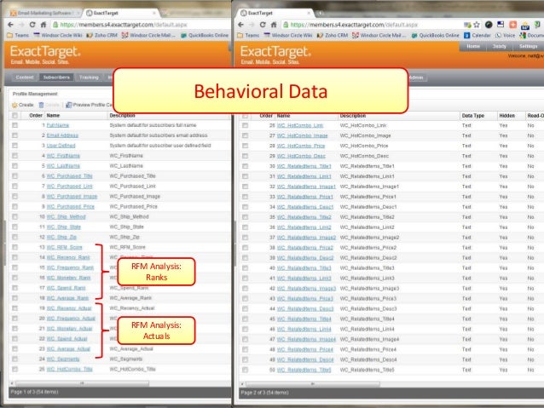Select the ExactTarget tab in the right window

(x=274, y=13)
